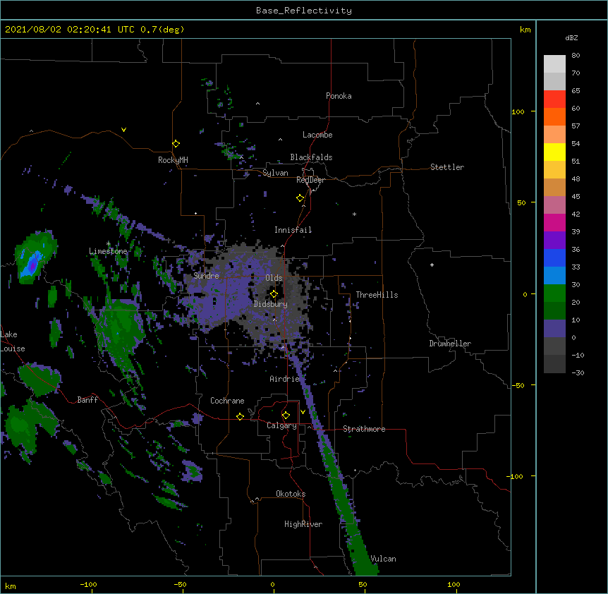The image size is (608, 594).
Task: Click the Ponoka city label
Action: [x=339, y=96]
